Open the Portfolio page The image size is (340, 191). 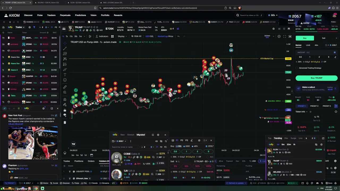[x=105, y=15]
